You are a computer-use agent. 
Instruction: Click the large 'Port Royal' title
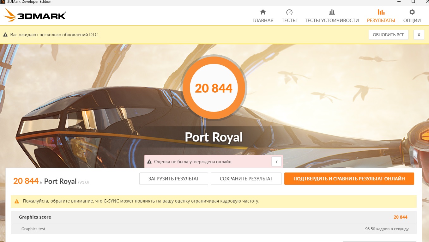pos(214,137)
